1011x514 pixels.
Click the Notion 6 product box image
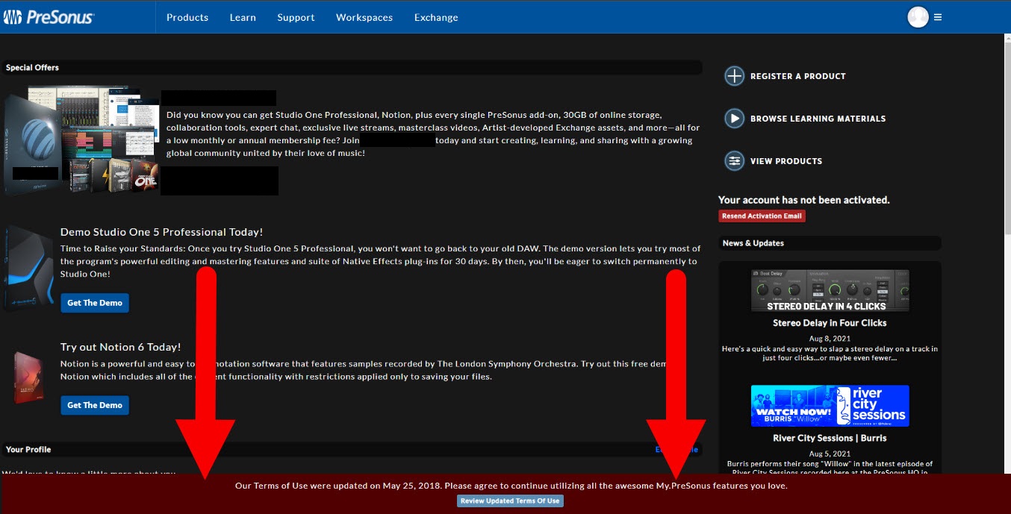point(28,377)
